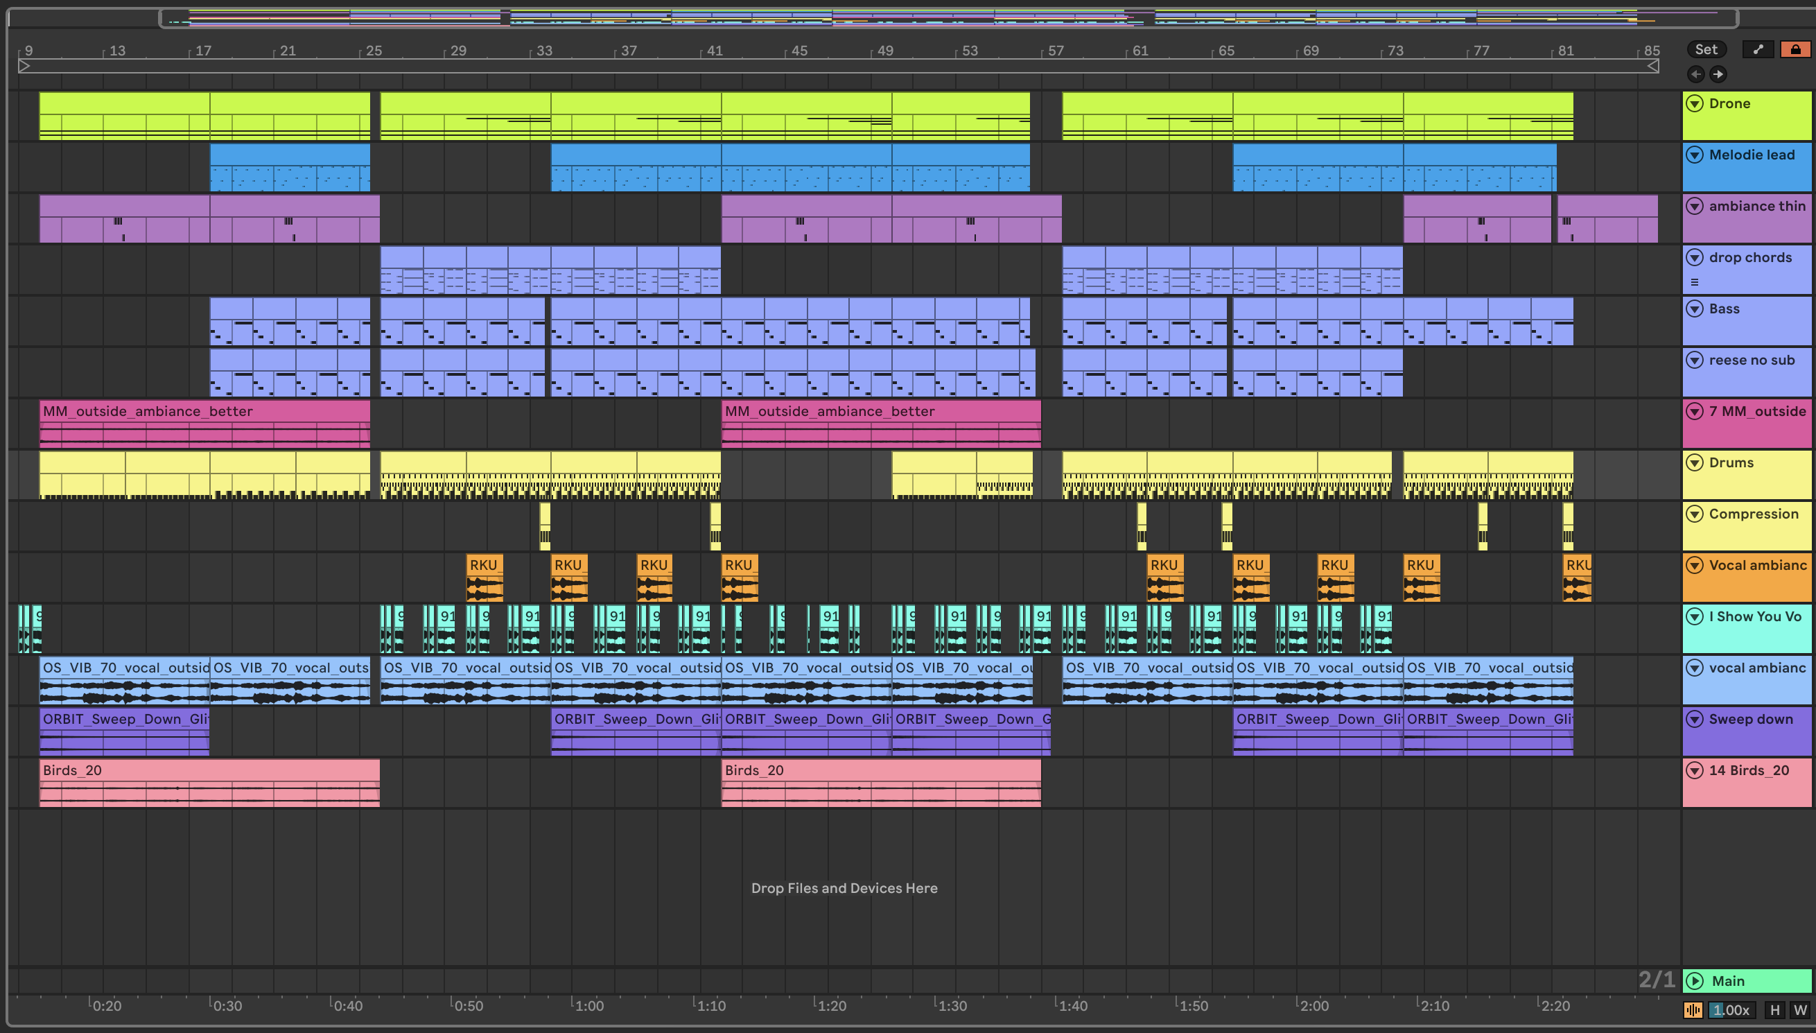Viewport: 1816px width, 1033px height.
Task: Click the W optimize width button
Action: tap(1799, 1009)
